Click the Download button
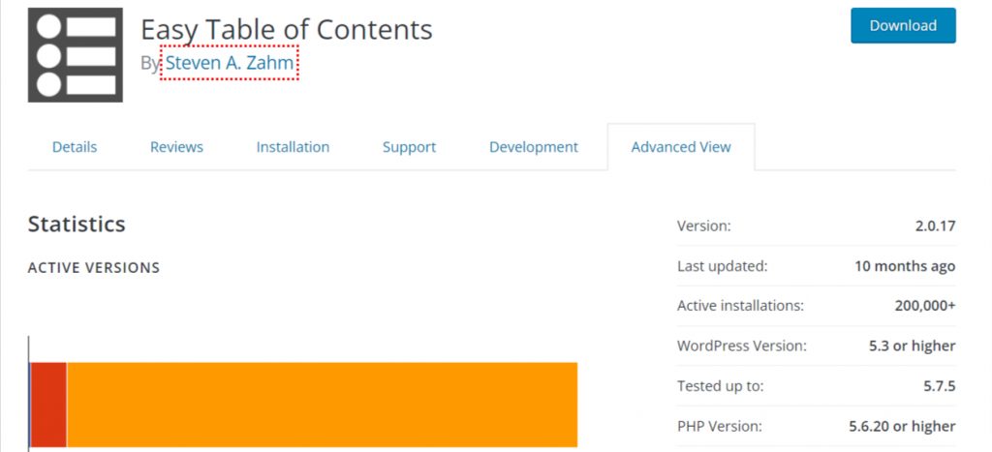This screenshot has height=452, width=992. pos(903,26)
